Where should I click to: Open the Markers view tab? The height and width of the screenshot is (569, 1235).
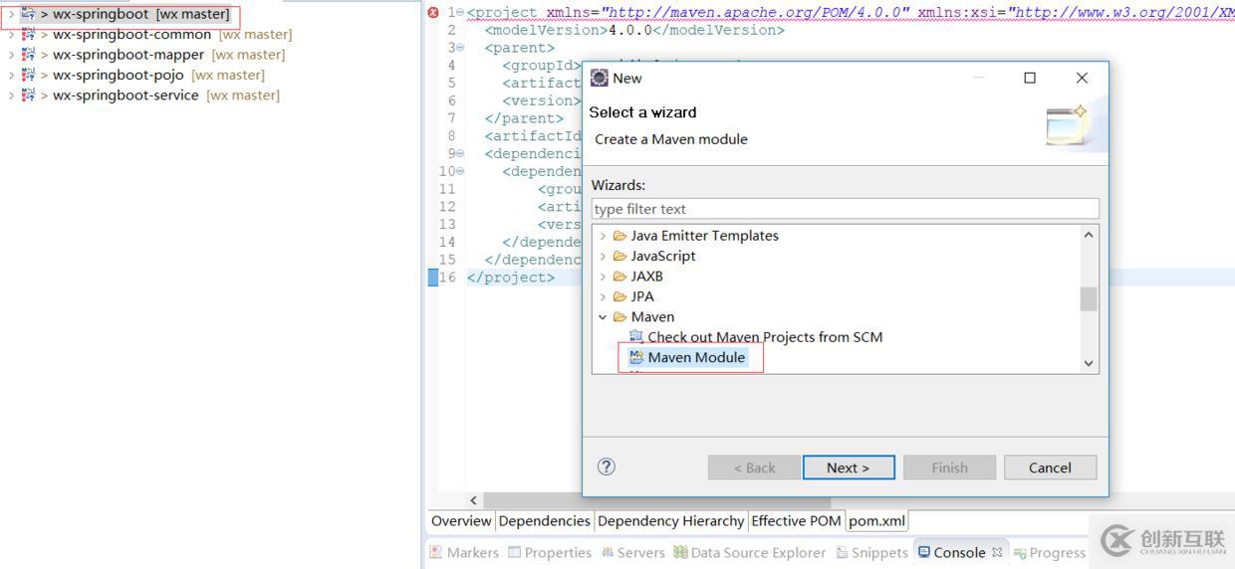point(464,553)
